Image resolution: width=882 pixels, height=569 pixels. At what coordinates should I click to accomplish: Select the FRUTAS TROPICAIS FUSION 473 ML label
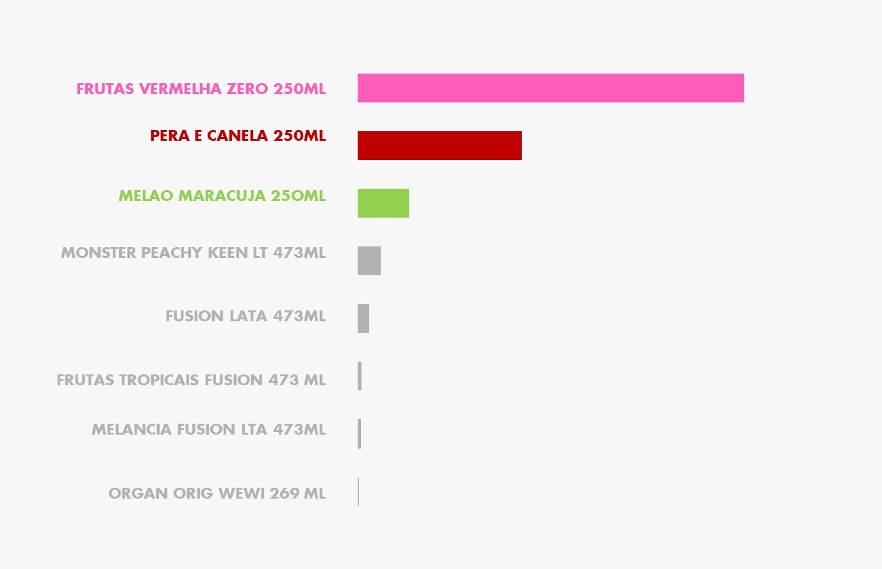[x=191, y=380]
